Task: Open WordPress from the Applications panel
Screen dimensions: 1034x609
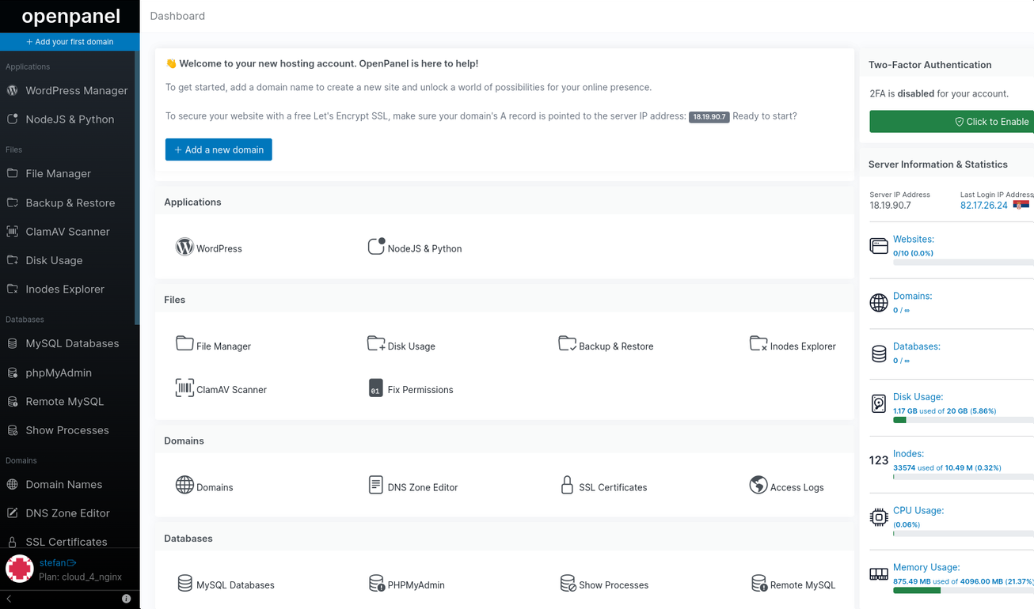Action: tap(209, 248)
